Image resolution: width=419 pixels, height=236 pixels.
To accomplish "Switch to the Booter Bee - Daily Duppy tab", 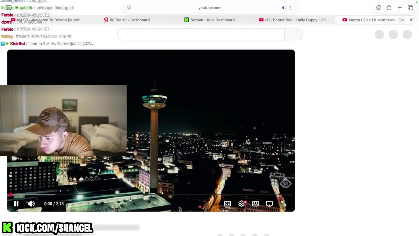I will tap(293, 20).
